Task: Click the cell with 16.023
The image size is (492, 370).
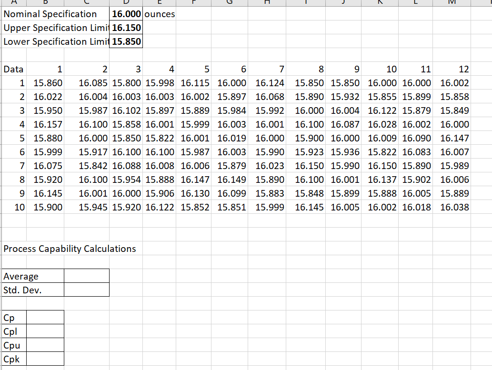Action: [267, 166]
